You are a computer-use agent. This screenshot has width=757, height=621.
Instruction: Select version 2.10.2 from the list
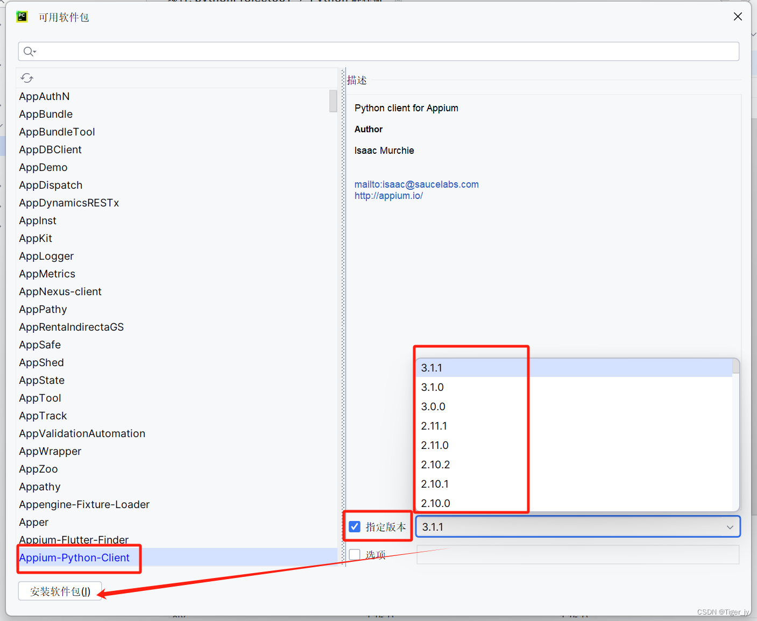tap(436, 464)
